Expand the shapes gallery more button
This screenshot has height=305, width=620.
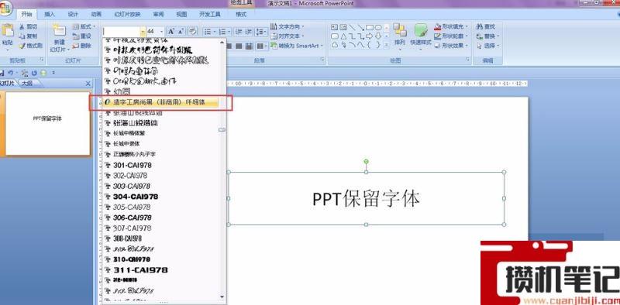387,45
